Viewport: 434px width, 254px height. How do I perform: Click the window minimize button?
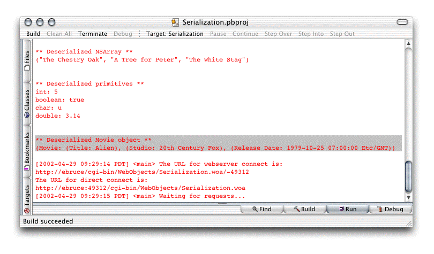pos(40,22)
